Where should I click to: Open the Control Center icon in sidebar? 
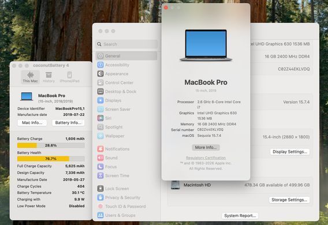[x=100, y=82]
